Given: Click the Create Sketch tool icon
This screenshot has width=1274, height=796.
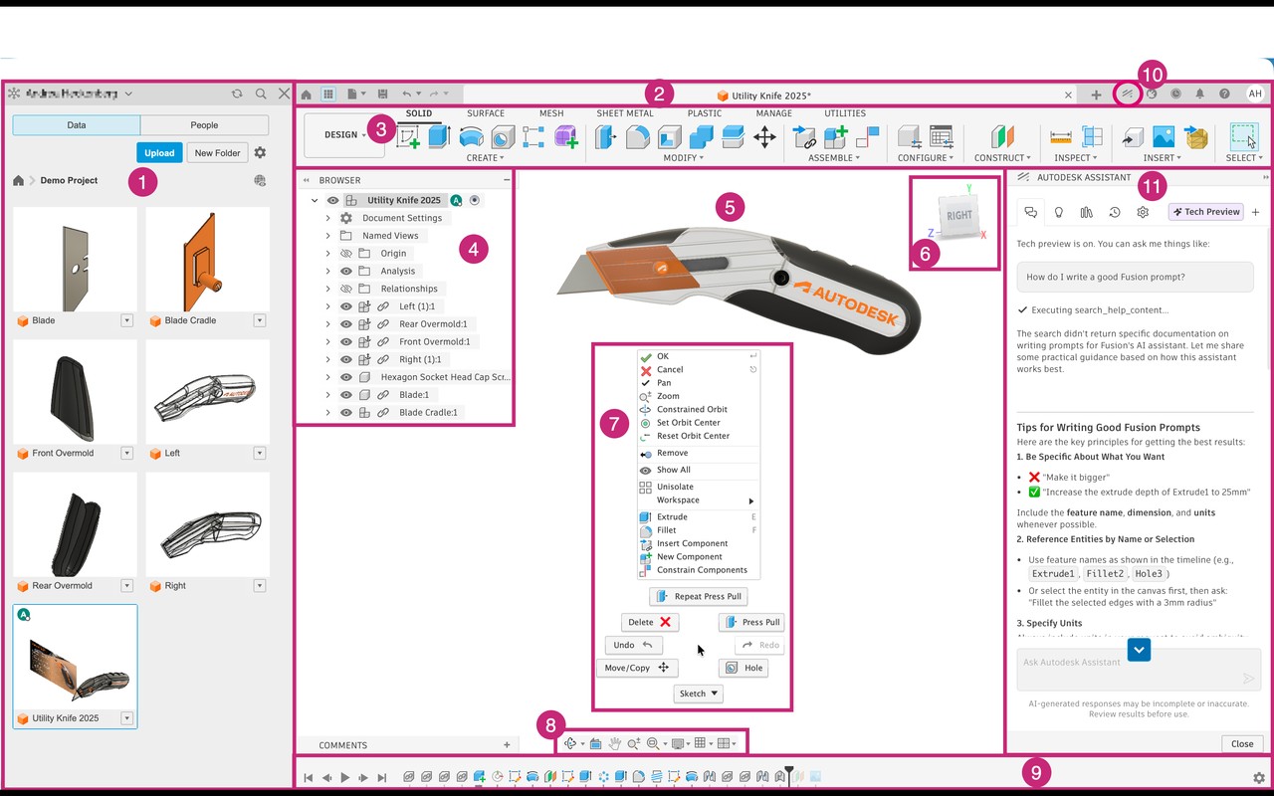Looking at the screenshot, I should tap(408, 137).
